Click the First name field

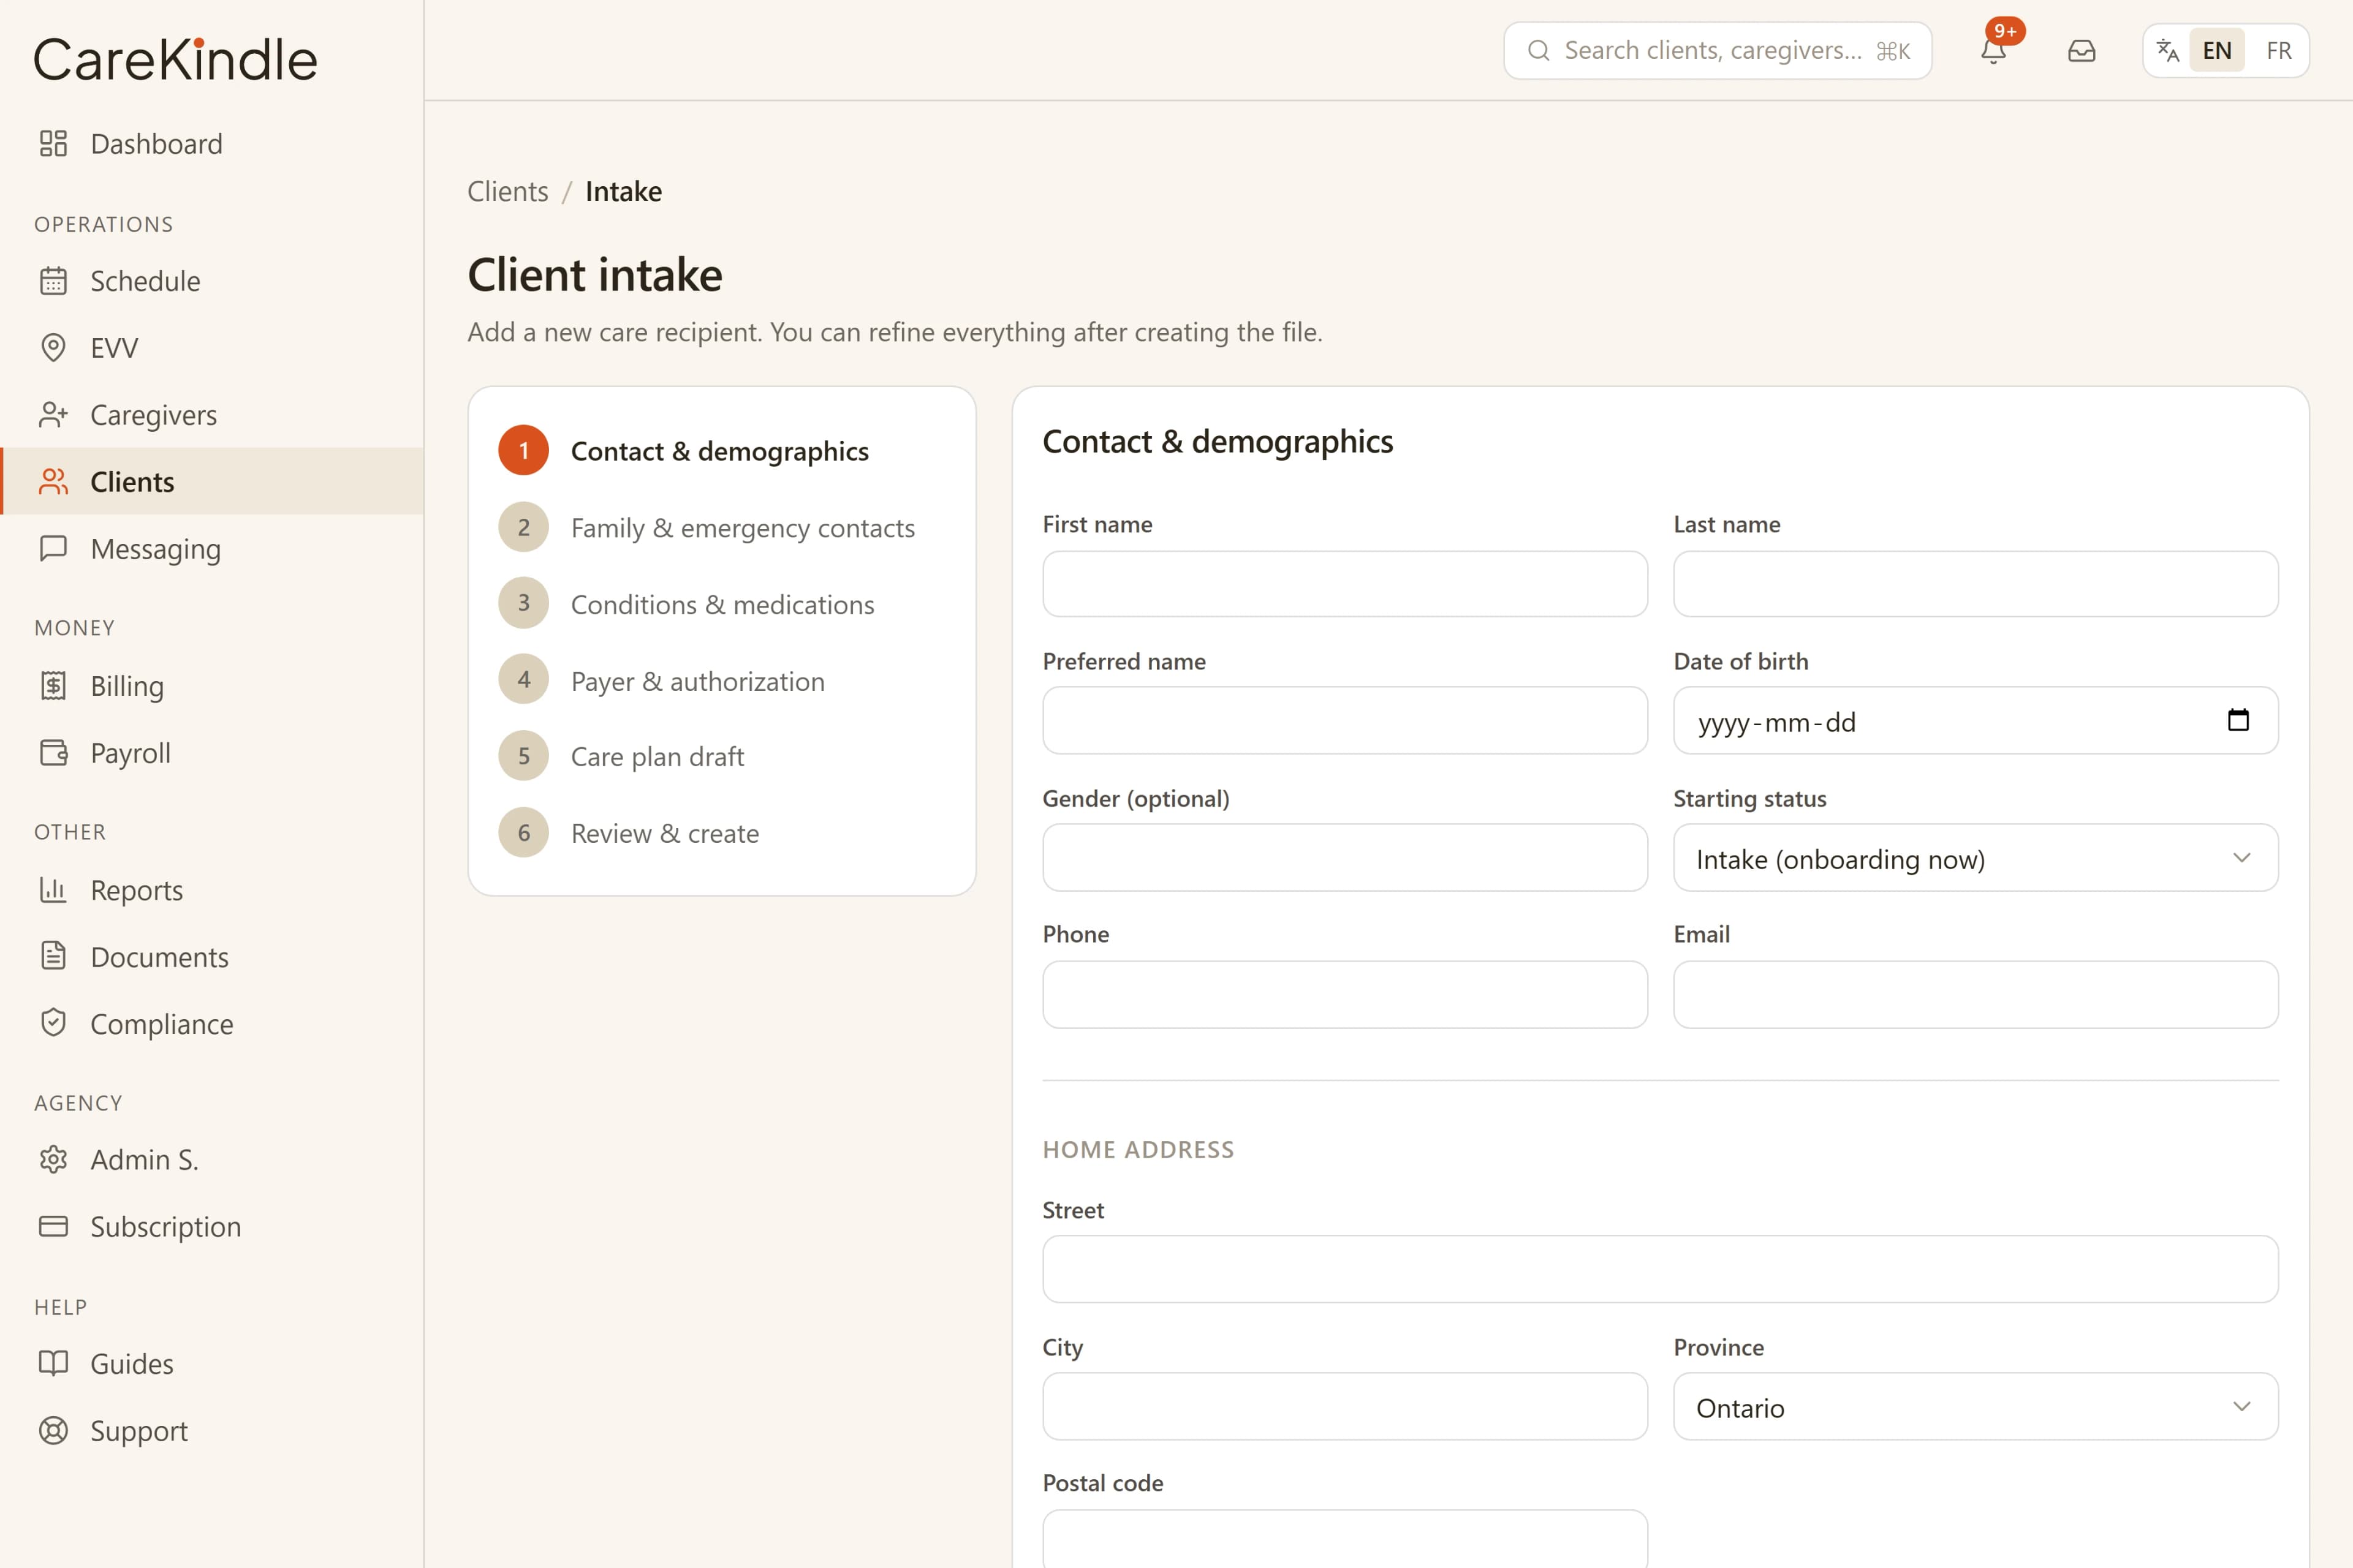pos(1344,584)
